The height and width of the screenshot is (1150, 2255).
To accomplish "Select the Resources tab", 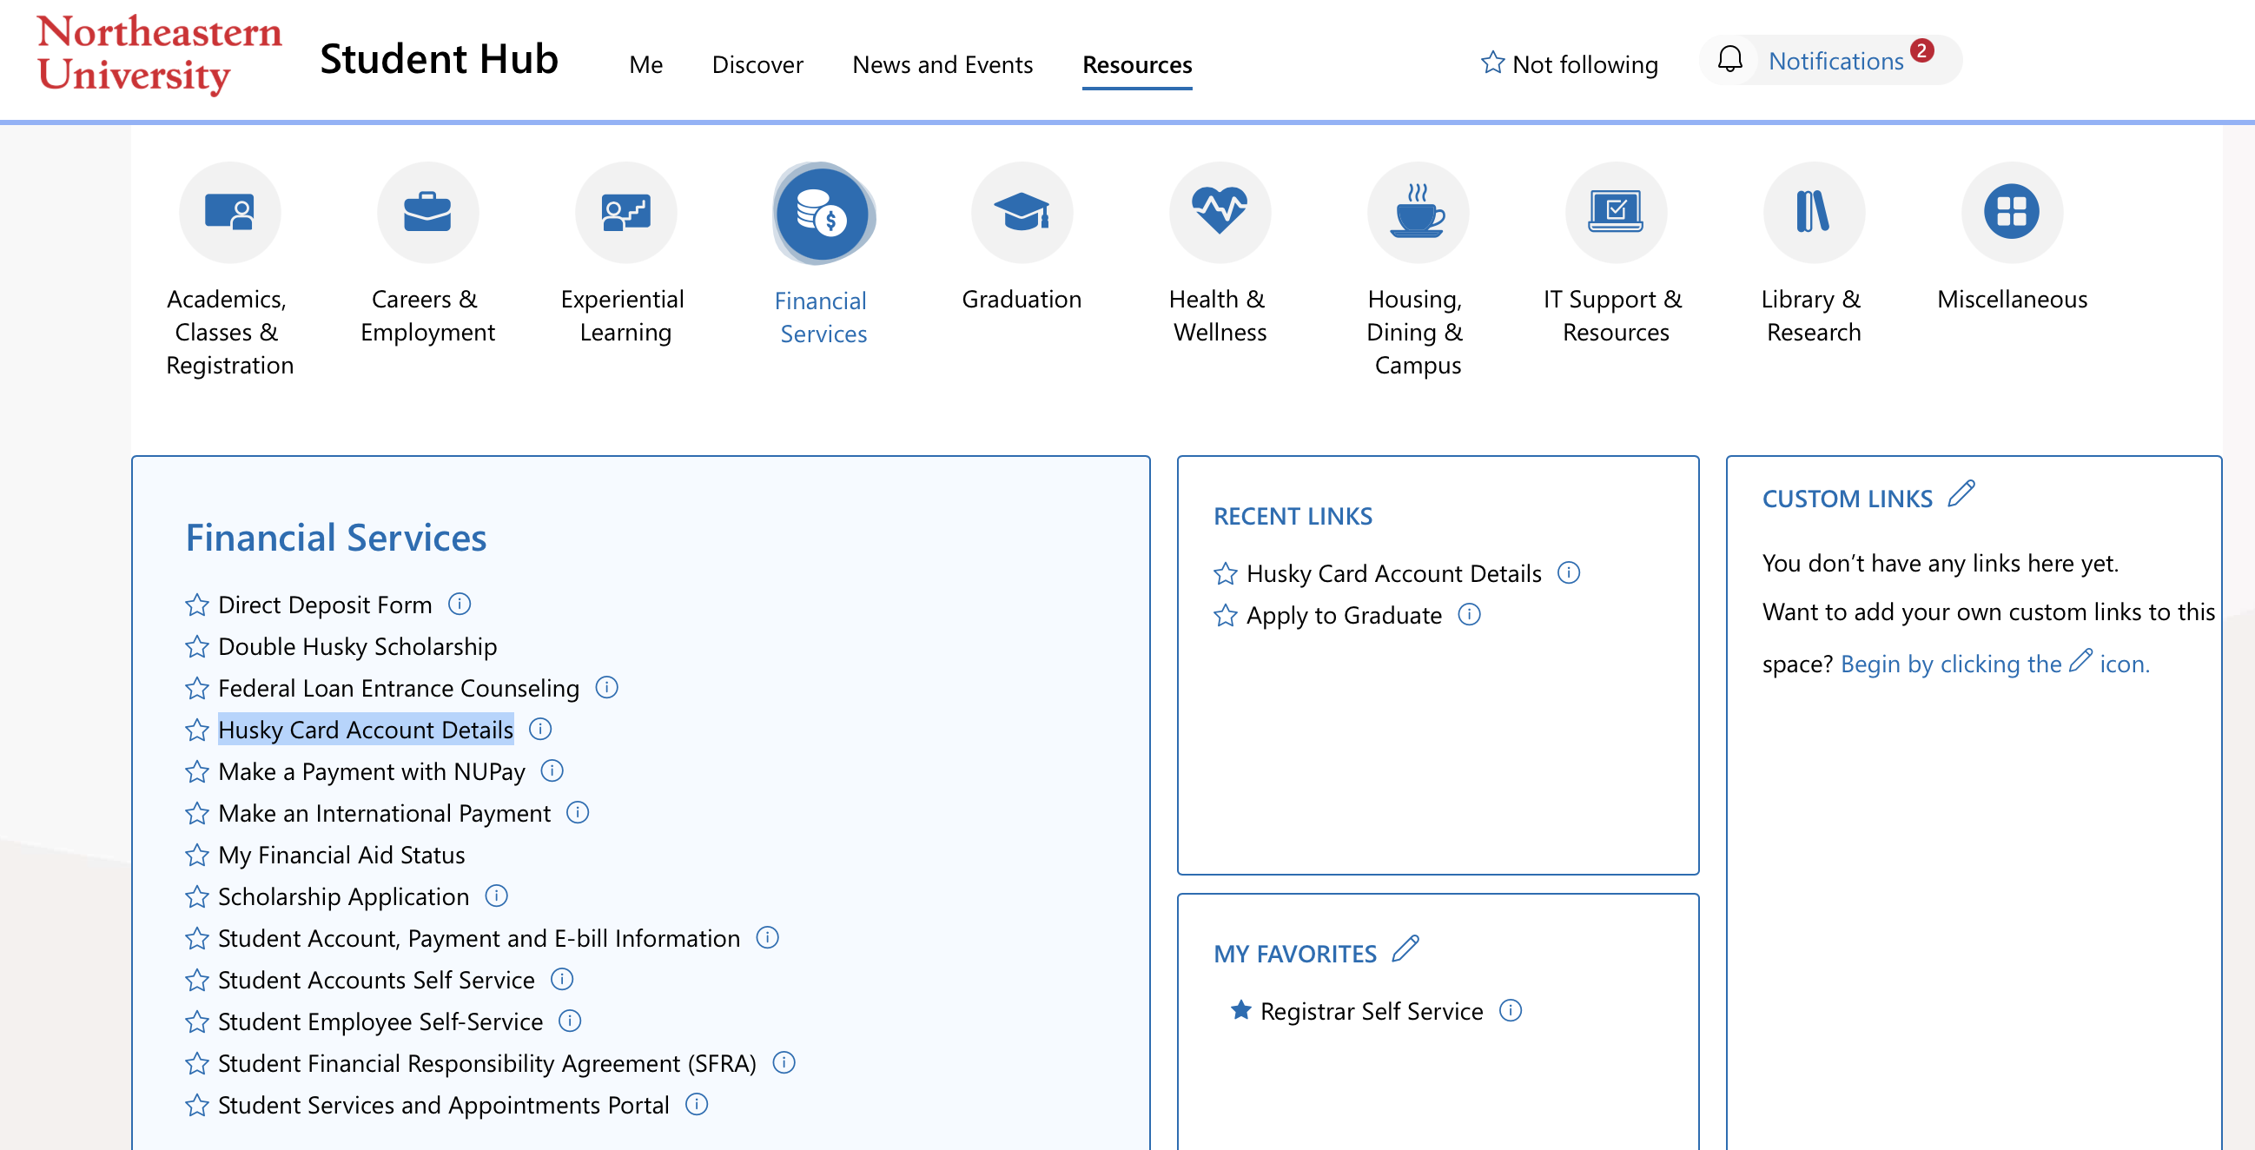I will [x=1137, y=65].
